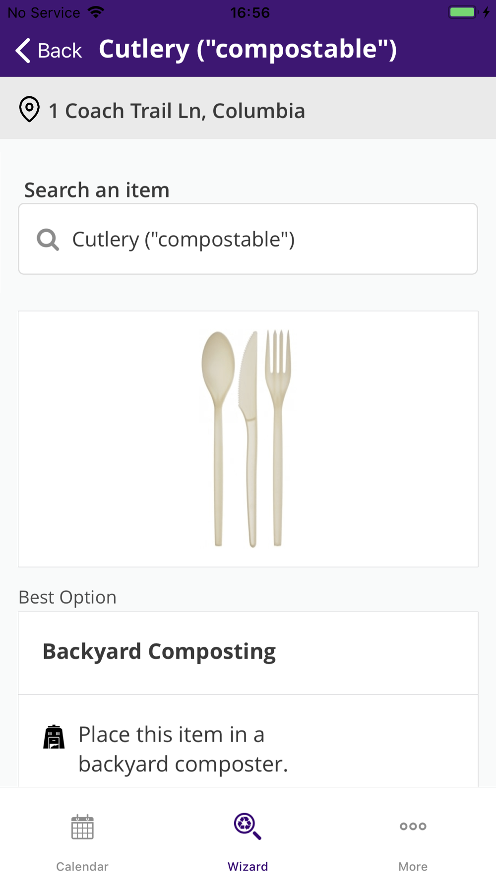
Task: Tap the Wi-Fi status icon
Action: (96, 12)
